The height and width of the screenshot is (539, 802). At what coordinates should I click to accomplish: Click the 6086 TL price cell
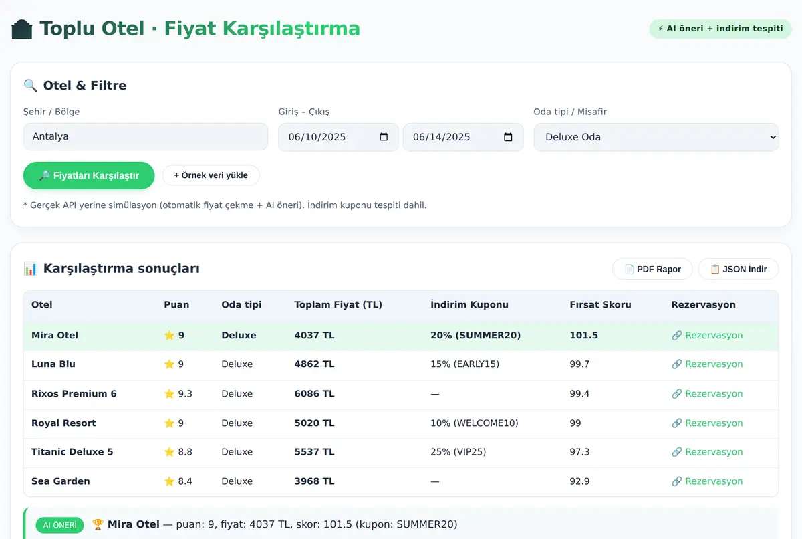click(x=314, y=394)
